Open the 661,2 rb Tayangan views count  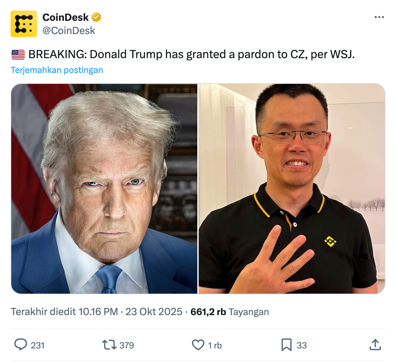coord(229,312)
